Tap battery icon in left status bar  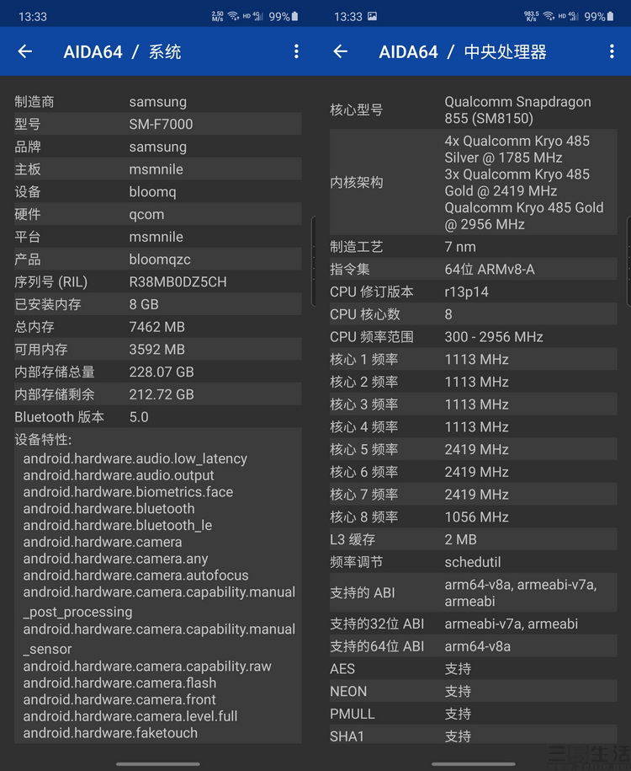294,16
